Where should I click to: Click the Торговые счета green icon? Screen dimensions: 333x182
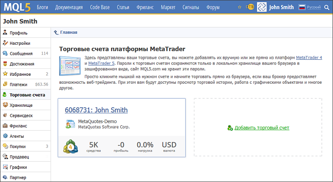pyautogui.click(x=5, y=94)
